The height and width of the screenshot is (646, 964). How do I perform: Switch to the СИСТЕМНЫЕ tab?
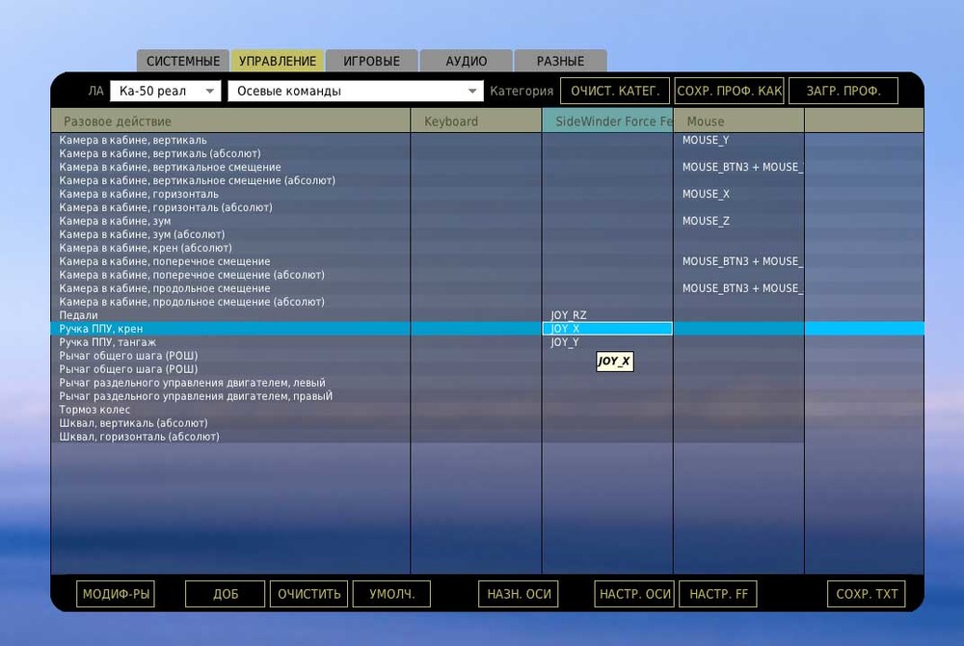[182, 61]
